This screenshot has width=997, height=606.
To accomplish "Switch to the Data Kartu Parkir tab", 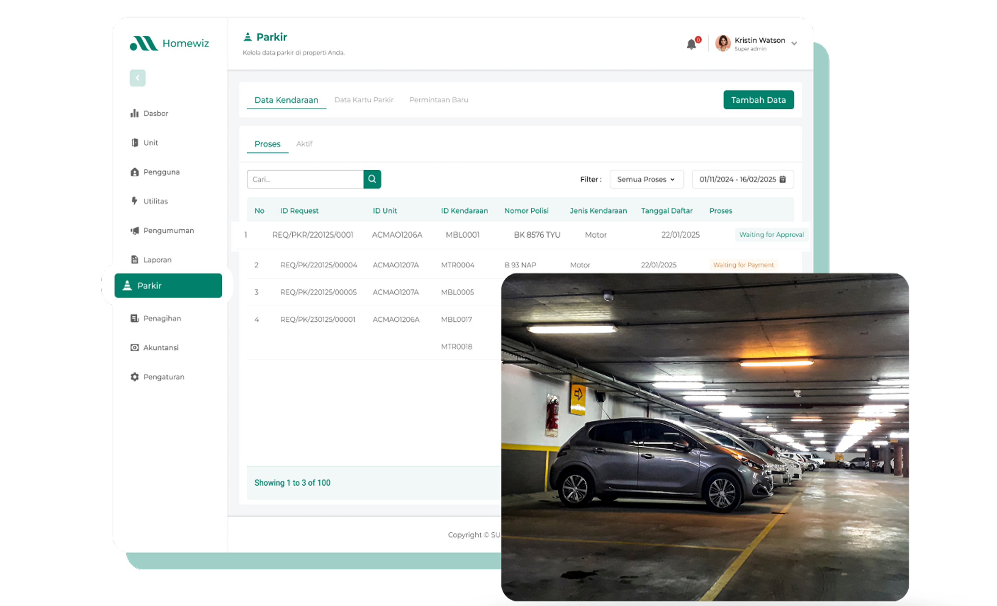I will [x=364, y=100].
